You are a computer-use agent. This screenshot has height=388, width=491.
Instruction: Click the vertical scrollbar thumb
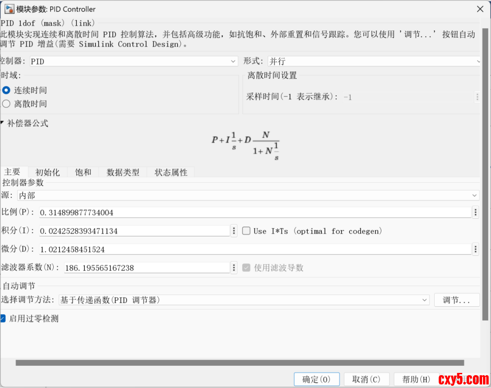click(x=485, y=174)
